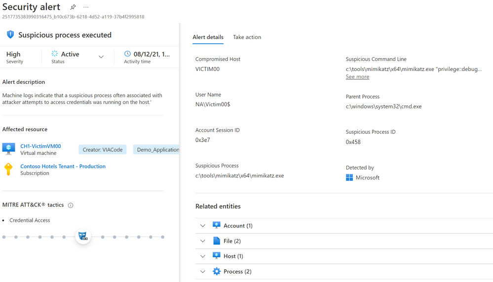Viewport: 493px width, 282px height.
Task: Click the first tactic dot on timeline
Action: [4, 237]
